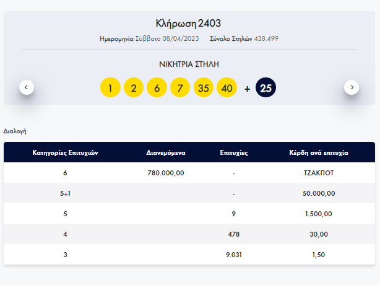Image resolution: width=380 pixels, height=285 pixels.
Task: Go to the previous draw with left arrow
Action: pyautogui.click(x=27, y=87)
